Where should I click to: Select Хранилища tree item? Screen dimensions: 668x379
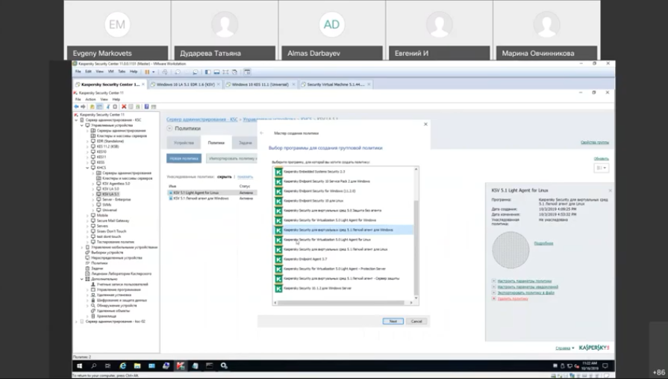106,316
